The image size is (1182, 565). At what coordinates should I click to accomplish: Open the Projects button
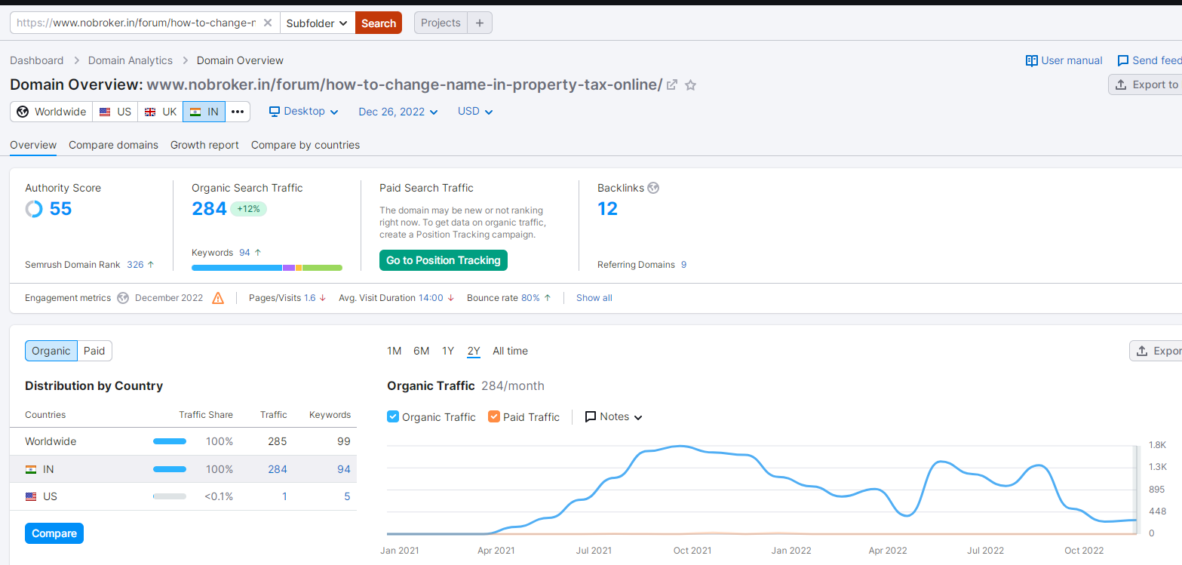click(441, 23)
